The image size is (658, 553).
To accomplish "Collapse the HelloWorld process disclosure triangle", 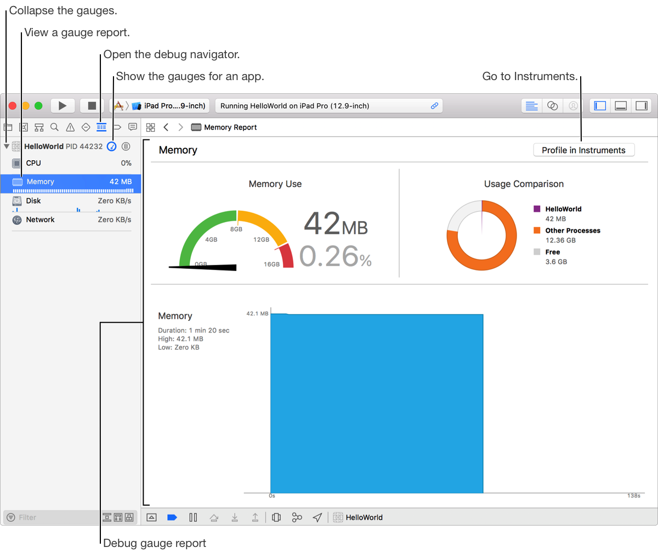I will [6, 146].
